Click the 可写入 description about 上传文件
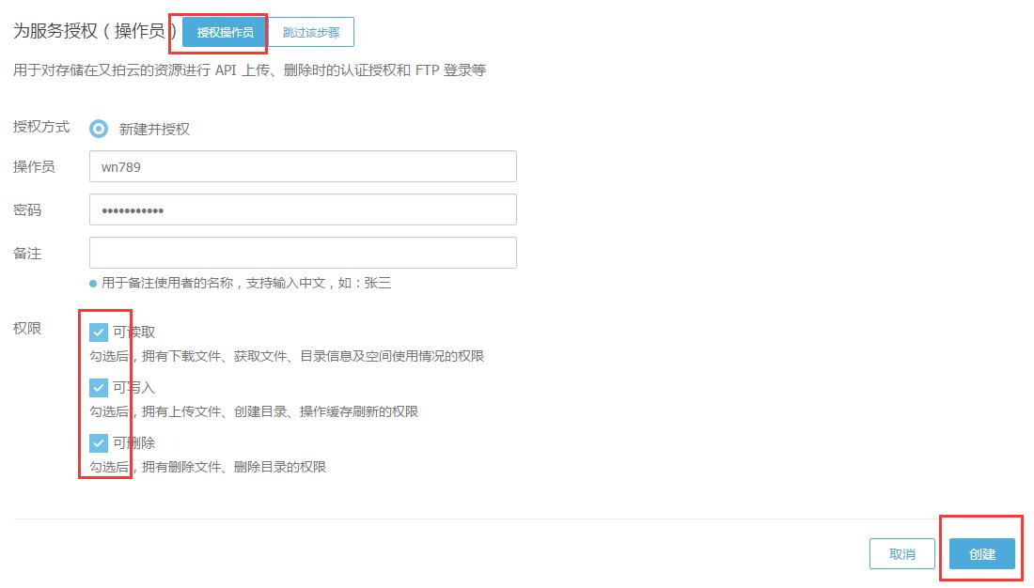Image resolution: width=1034 pixels, height=588 pixels. 254,411
